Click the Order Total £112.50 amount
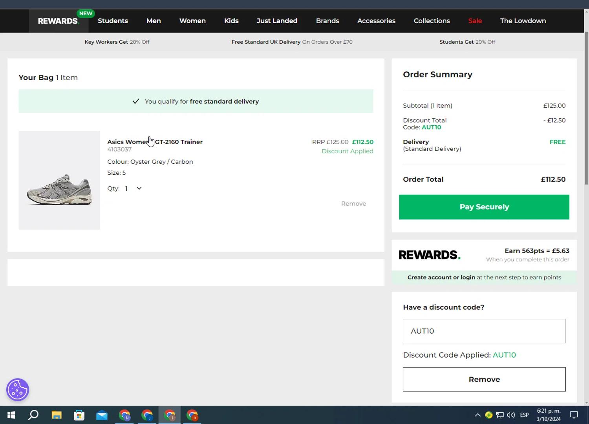 (553, 179)
